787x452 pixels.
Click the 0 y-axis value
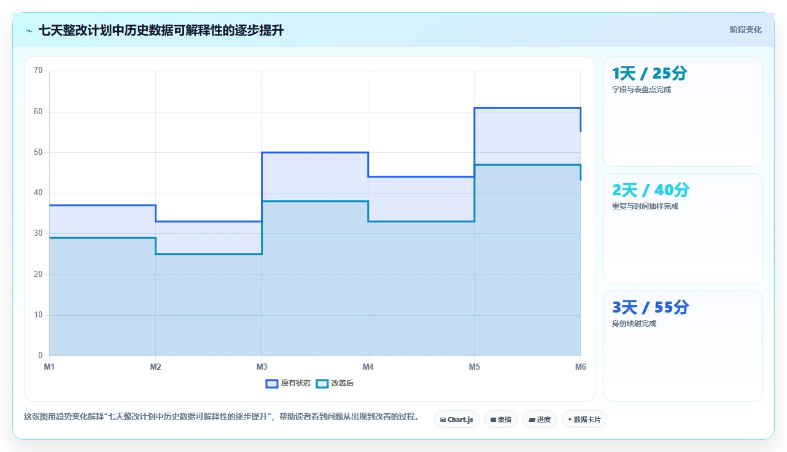41,356
